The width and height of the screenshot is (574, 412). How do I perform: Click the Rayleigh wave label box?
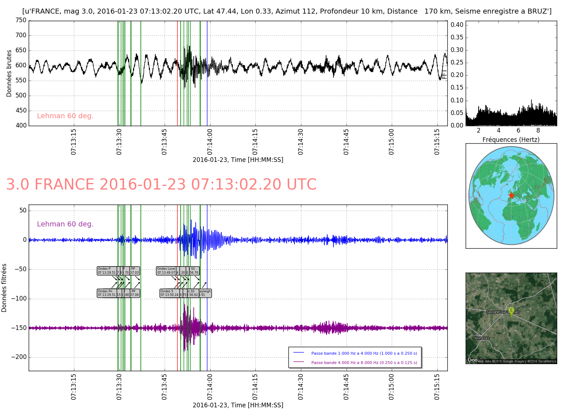point(205,293)
